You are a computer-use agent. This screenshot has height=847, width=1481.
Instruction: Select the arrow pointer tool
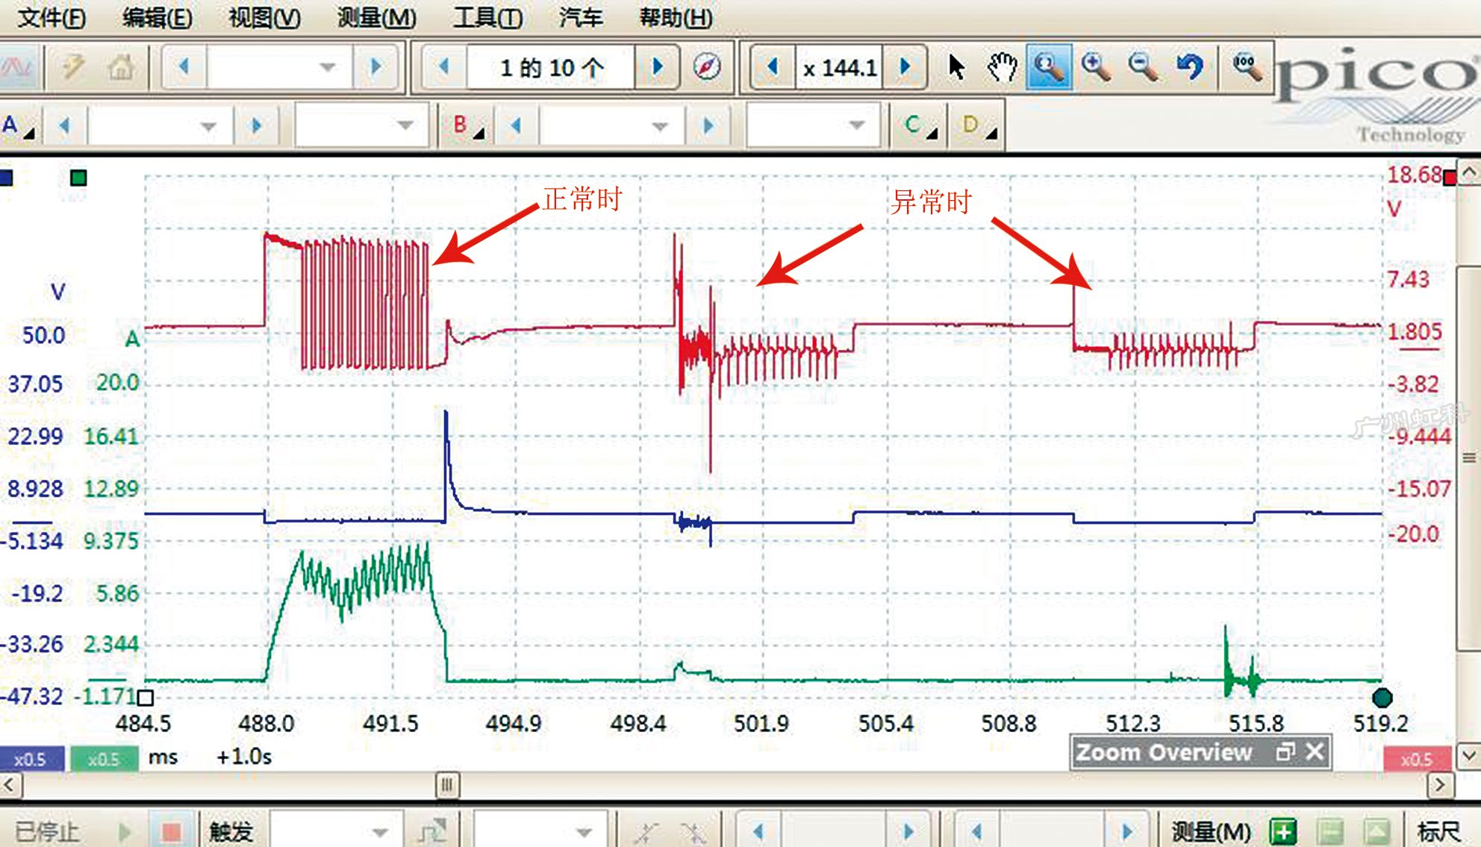pos(956,67)
